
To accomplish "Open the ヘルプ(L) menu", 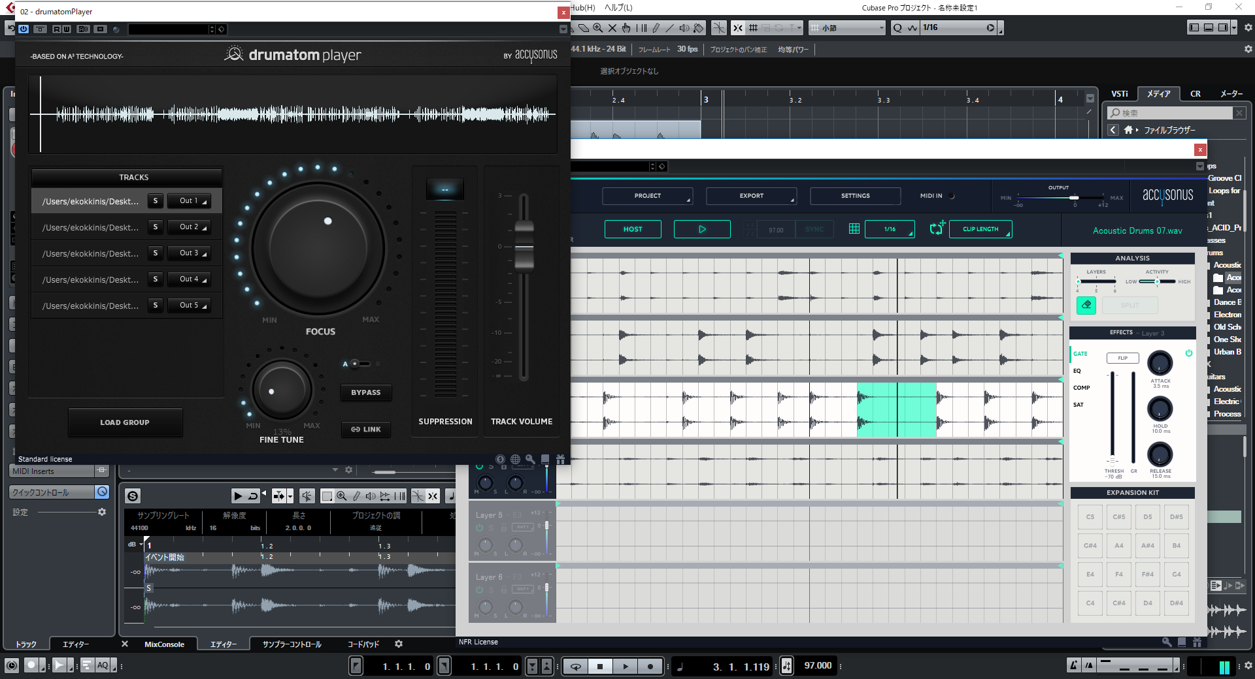I will point(618,7).
